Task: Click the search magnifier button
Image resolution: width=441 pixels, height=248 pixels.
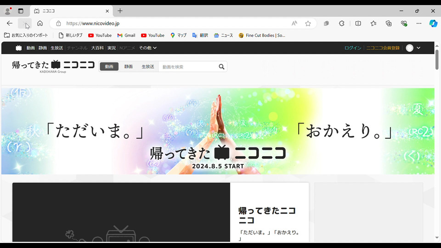Action: coord(221,67)
